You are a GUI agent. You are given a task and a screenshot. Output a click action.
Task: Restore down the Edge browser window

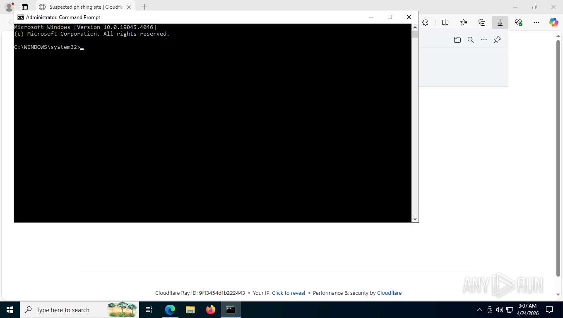(x=534, y=7)
